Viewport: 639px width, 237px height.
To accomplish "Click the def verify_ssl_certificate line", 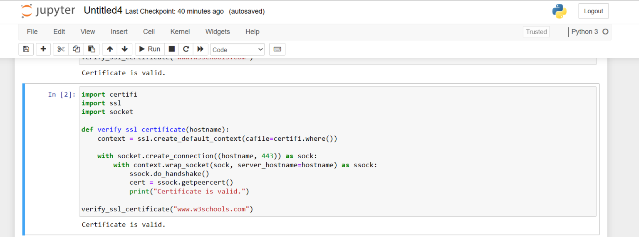I will click(155, 129).
